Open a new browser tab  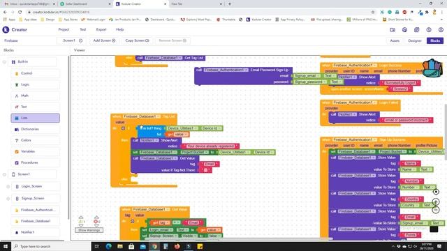tap(230, 4)
